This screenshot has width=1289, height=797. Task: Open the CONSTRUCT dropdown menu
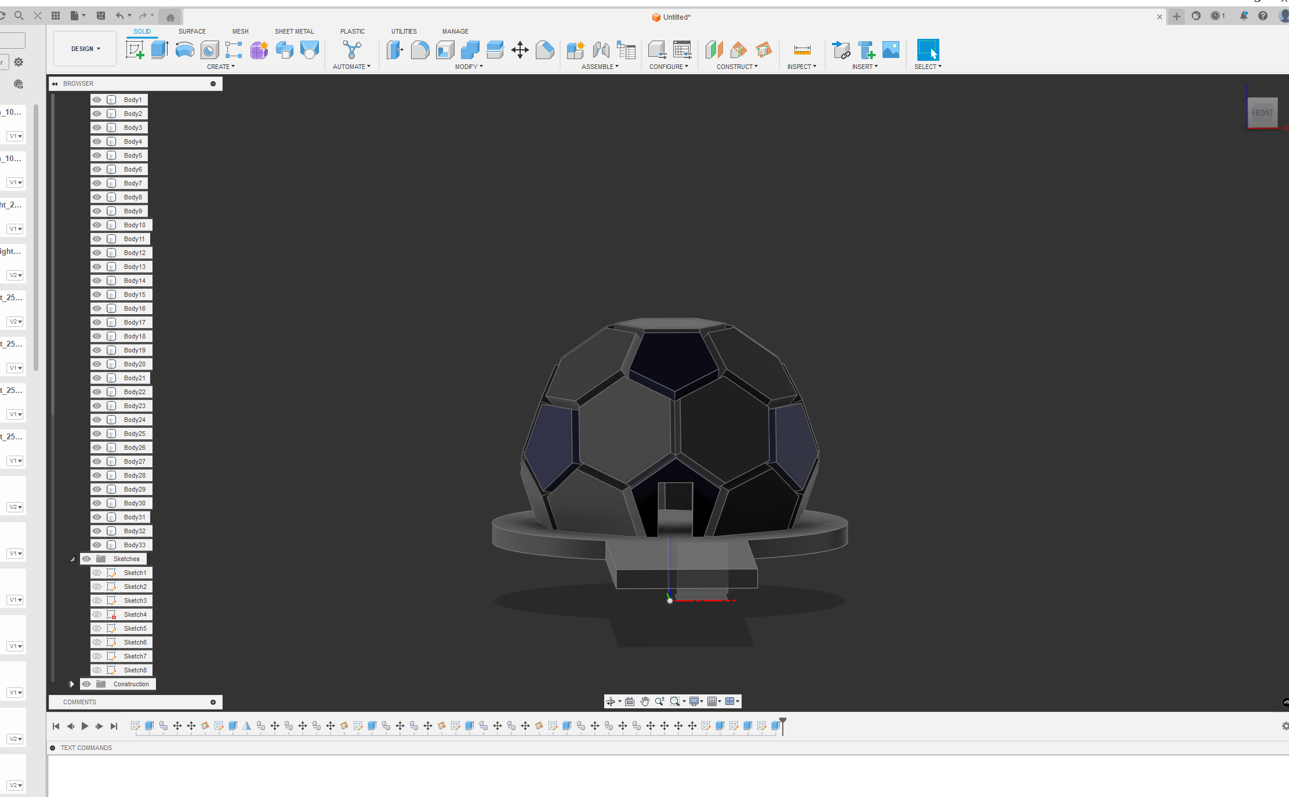(737, 67)
